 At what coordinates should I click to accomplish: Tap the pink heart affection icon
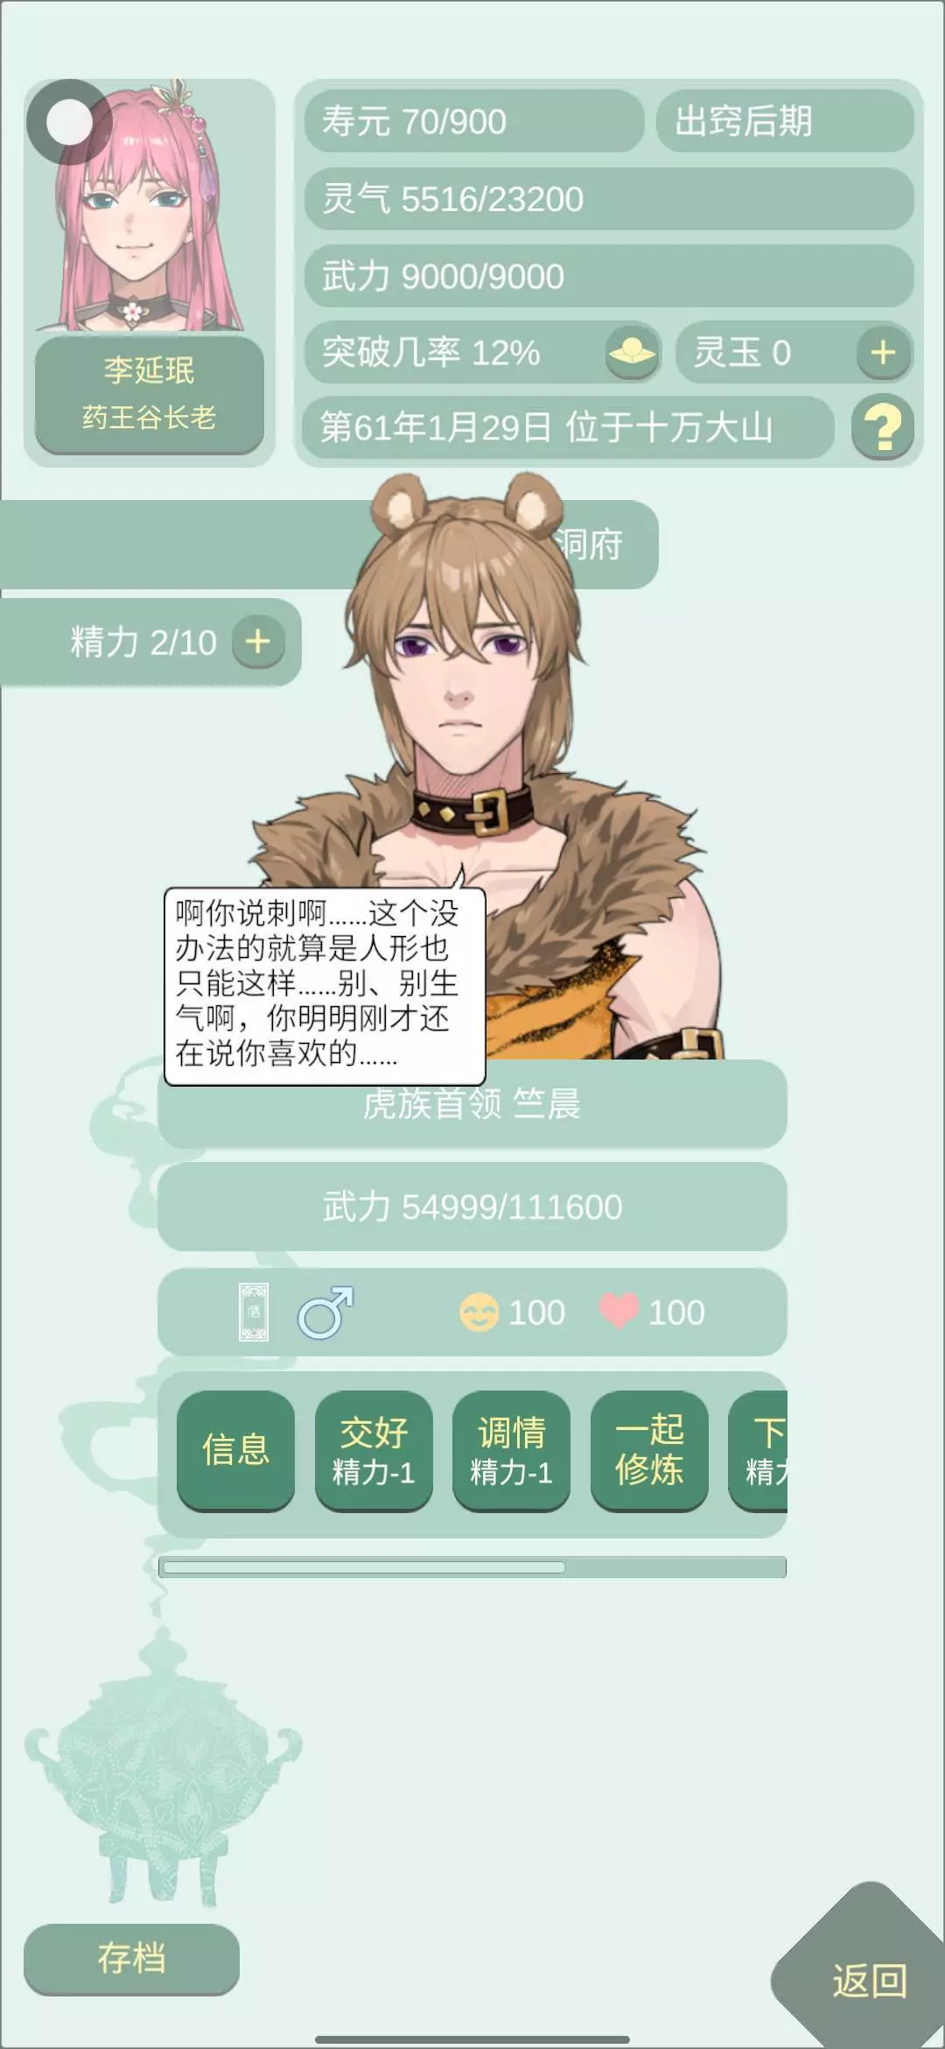click(619, 1312)
